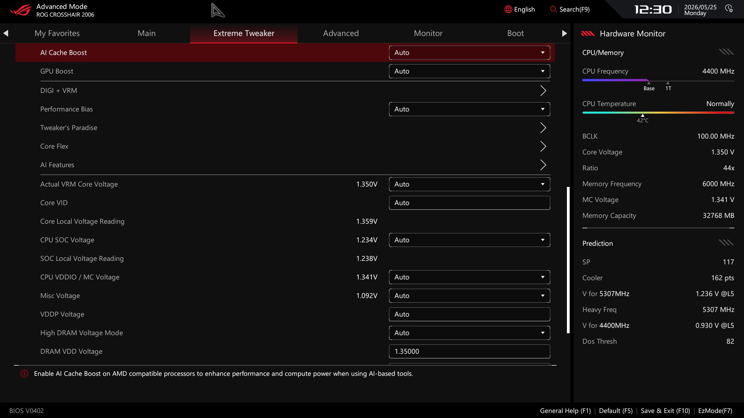
Task: Click the settings list scrollbar
Action: click(x=568, y=260)
